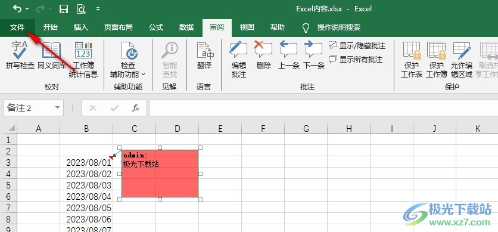
Task: Open the 文件 menu tab
Action: [x=17, y=27]
